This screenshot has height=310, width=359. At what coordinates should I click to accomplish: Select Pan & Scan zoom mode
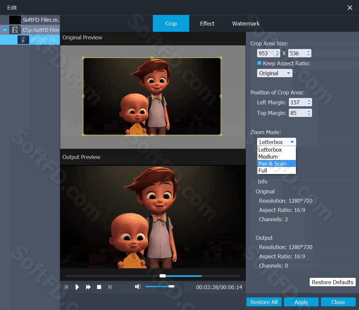(x=277, y=164)
